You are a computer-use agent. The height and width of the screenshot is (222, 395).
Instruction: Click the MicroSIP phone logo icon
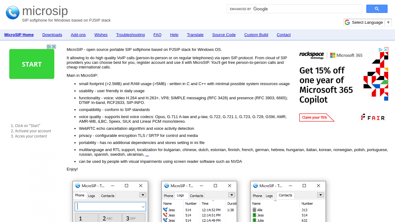coord(13,13)
